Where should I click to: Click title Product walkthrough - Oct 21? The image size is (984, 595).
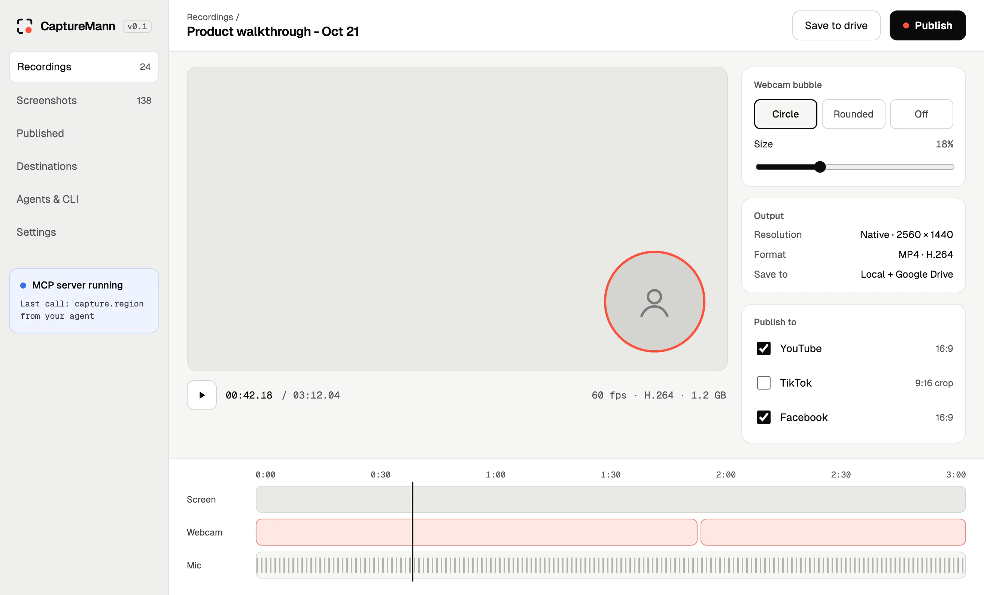click(x=273, y=31)
